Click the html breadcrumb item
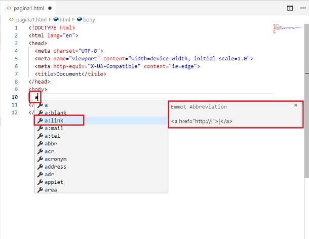Screen dimensions: 309x239 pyautogui.click(x=65, y=20)
